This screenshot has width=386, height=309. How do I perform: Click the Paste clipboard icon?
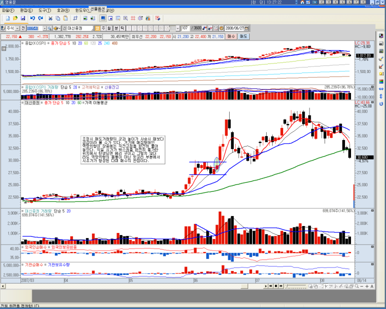(x=65, y=18)
